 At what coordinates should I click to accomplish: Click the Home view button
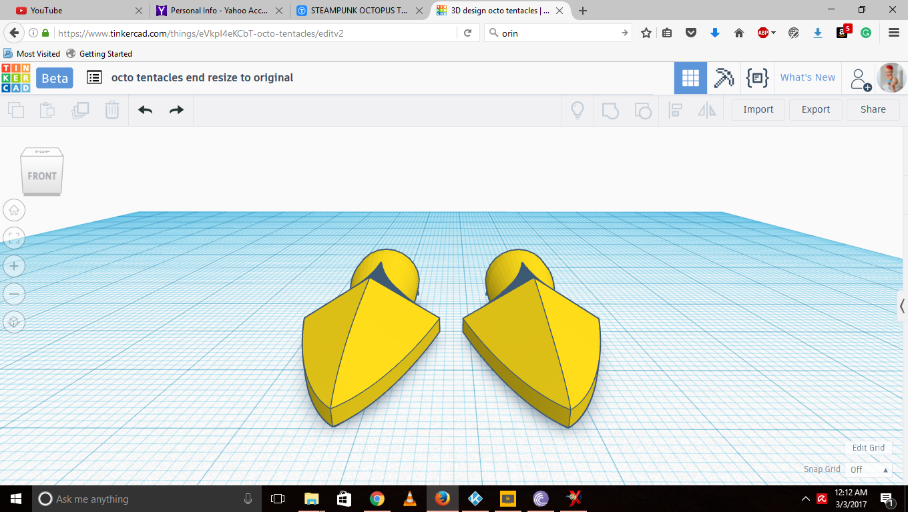pyautogui.click(x=14, y=211)
